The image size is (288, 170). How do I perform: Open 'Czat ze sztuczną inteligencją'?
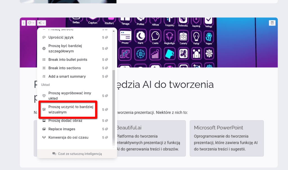coord(77,154)
